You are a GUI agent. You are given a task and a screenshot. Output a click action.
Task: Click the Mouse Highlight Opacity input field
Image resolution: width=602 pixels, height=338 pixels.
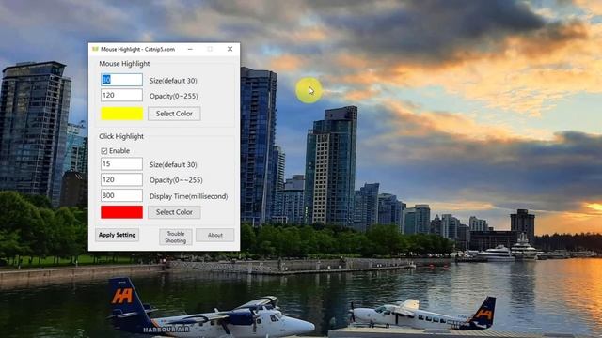(121, 95)
